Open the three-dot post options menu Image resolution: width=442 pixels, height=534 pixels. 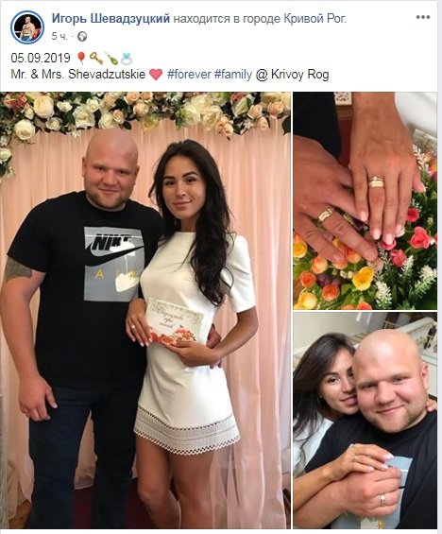pyautogui.click(x=423, y=17)
